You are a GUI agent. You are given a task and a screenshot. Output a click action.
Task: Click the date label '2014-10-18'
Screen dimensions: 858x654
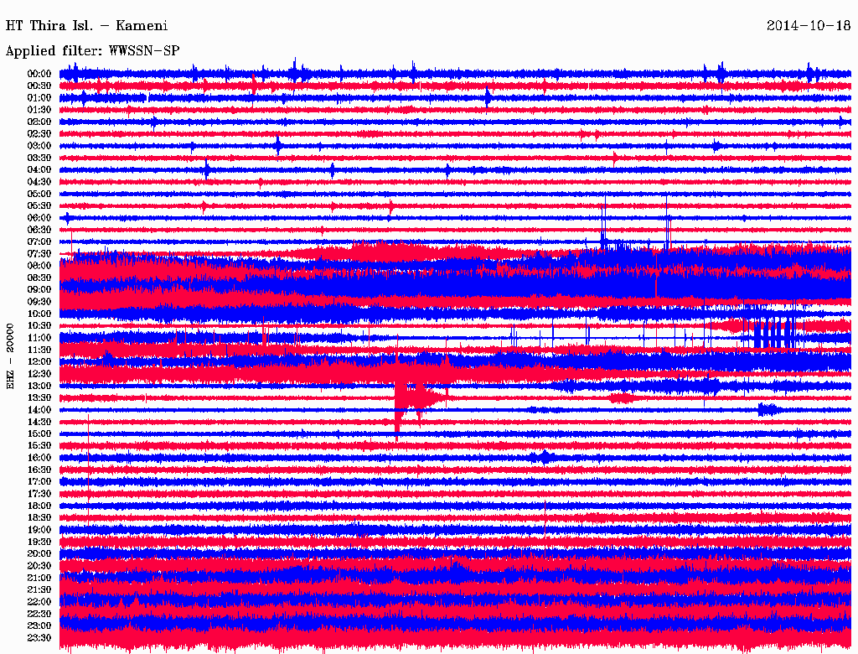(x=809, y=26)
